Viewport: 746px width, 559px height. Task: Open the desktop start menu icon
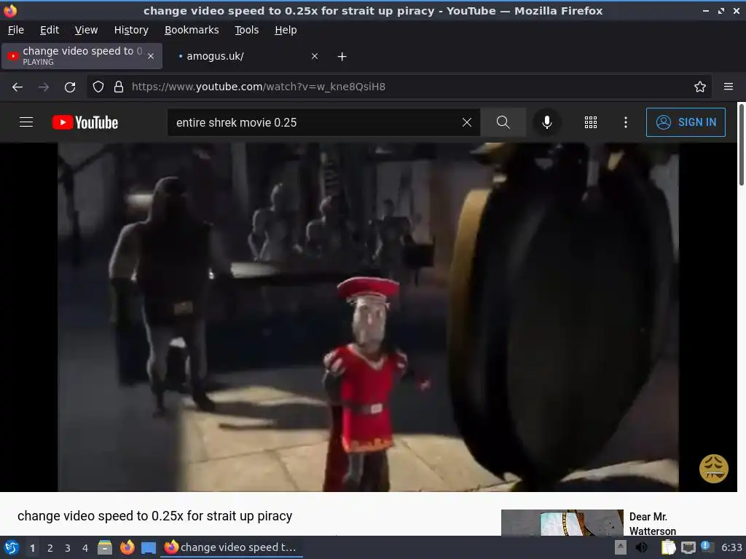[x=12, y=547]
